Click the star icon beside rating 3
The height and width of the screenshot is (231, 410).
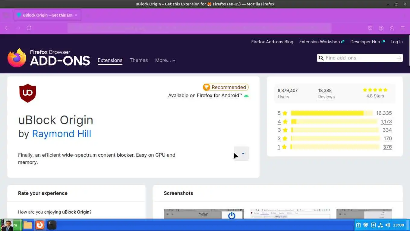pos(285,130)
